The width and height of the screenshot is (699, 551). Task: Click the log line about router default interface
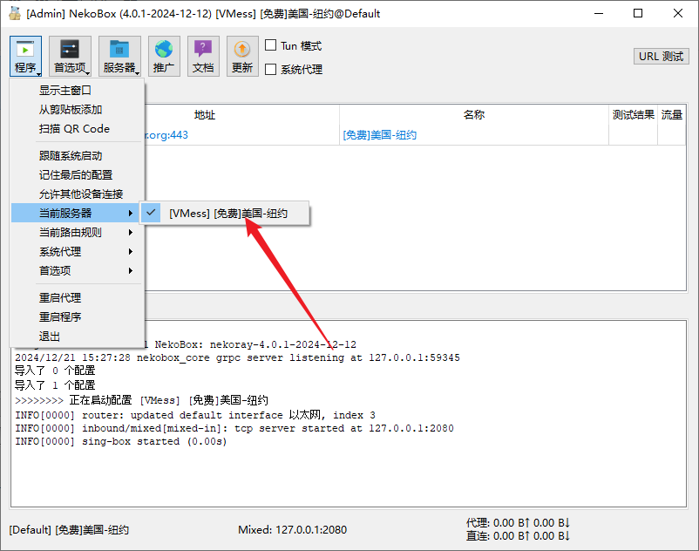195,415
